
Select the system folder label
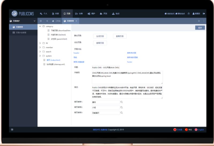(49, 56)
